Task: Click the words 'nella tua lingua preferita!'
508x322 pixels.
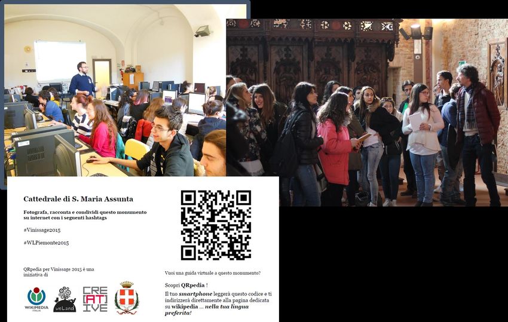Action: [x=207, y=309]
